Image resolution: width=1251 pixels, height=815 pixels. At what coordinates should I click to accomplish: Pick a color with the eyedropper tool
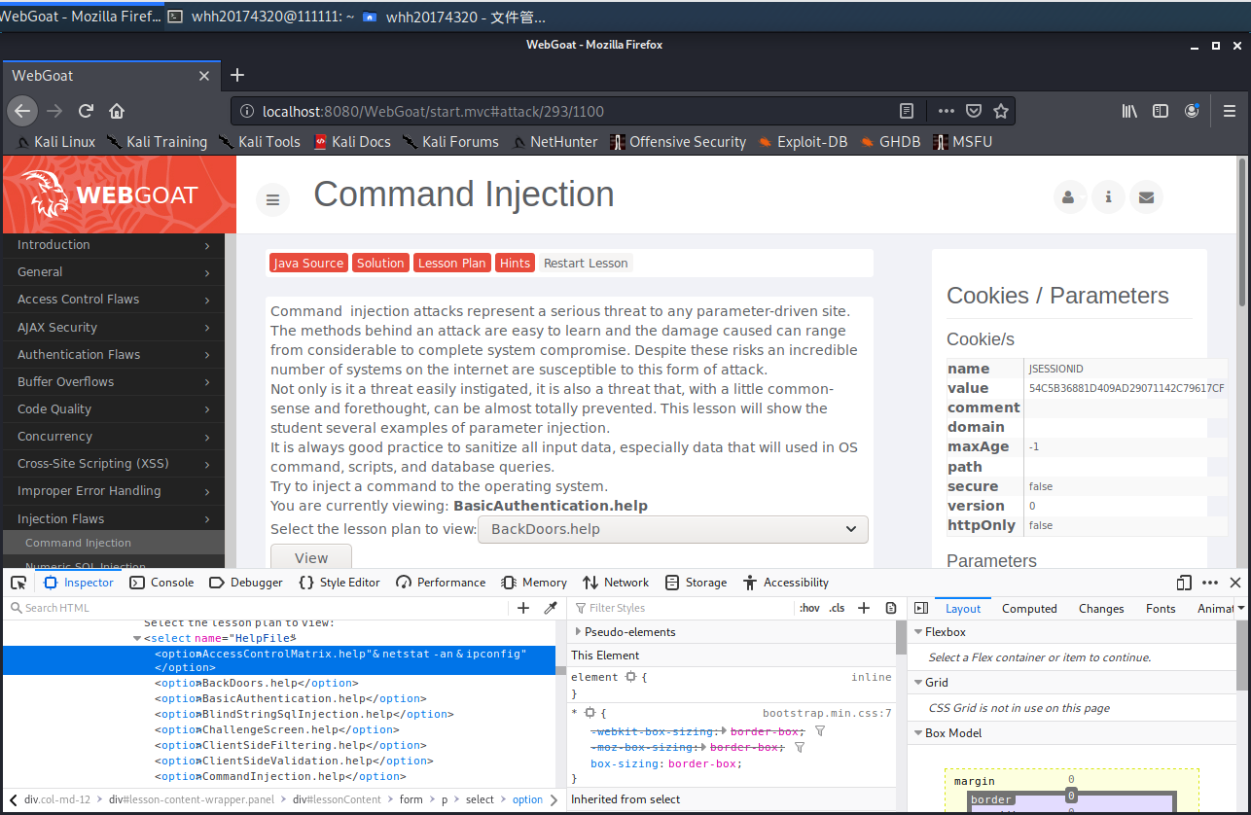point(550,608)
